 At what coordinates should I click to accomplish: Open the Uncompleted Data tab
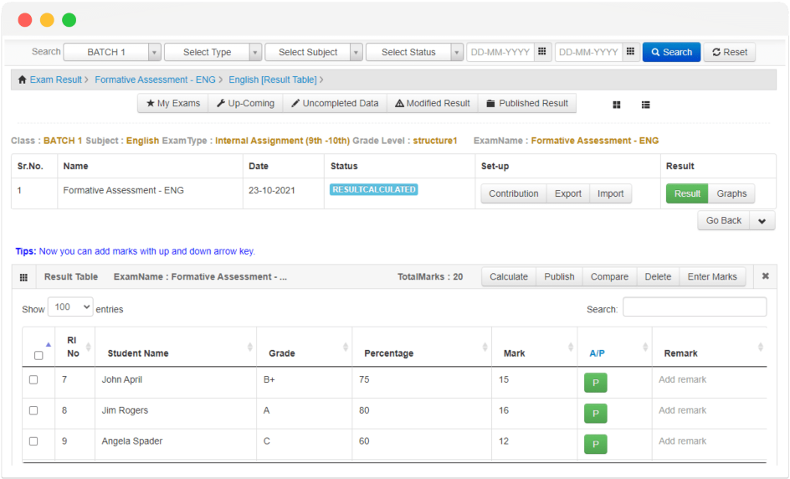pyautogui.click(x=335, y=103)
